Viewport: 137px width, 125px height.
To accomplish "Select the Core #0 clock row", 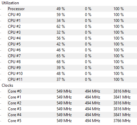I will (x=72, y=91).
